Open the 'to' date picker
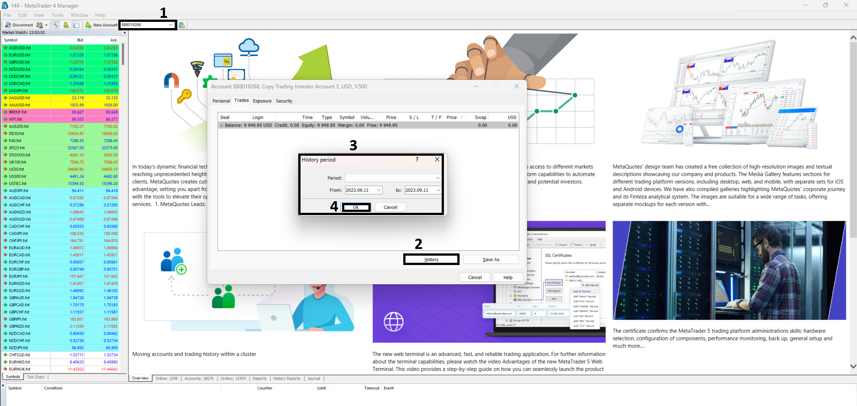Viewport: 857px width, 406px height. 438,190
